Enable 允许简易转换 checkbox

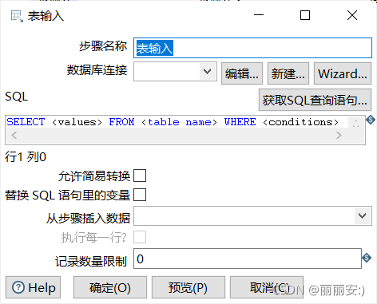click(x=140, y=176)
